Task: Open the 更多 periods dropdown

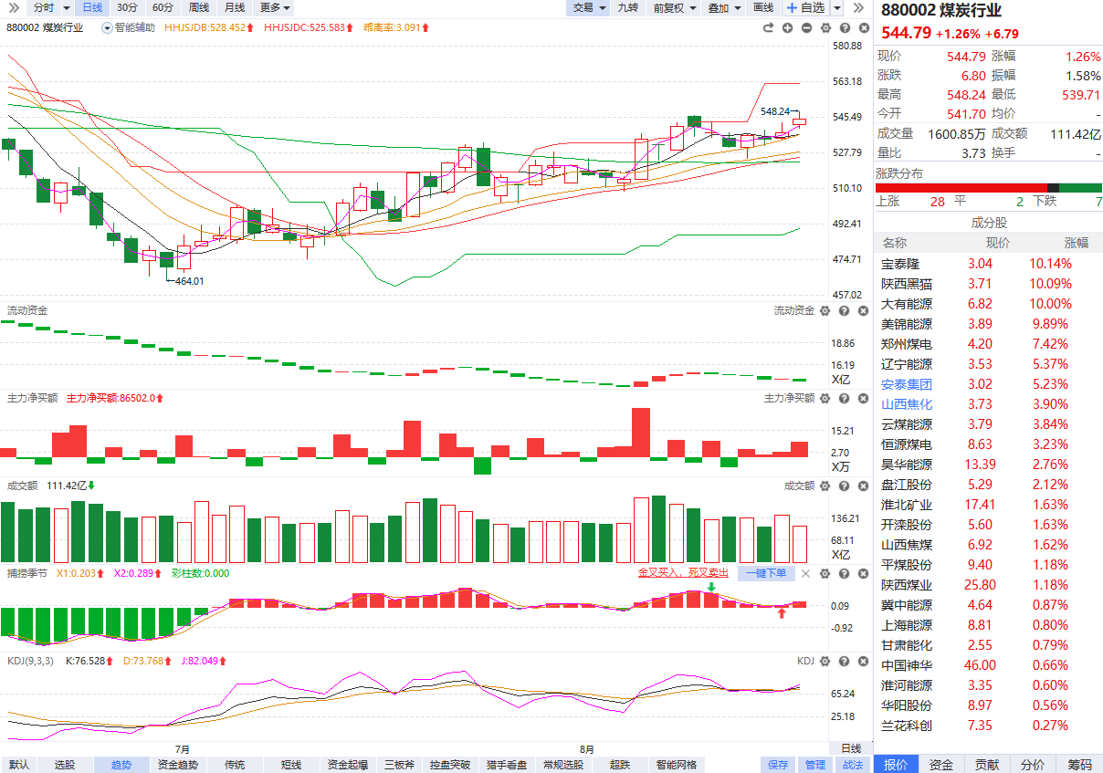Action: [x=275, y=7]
